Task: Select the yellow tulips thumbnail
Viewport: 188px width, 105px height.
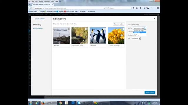Action: (x=116, y=36)
